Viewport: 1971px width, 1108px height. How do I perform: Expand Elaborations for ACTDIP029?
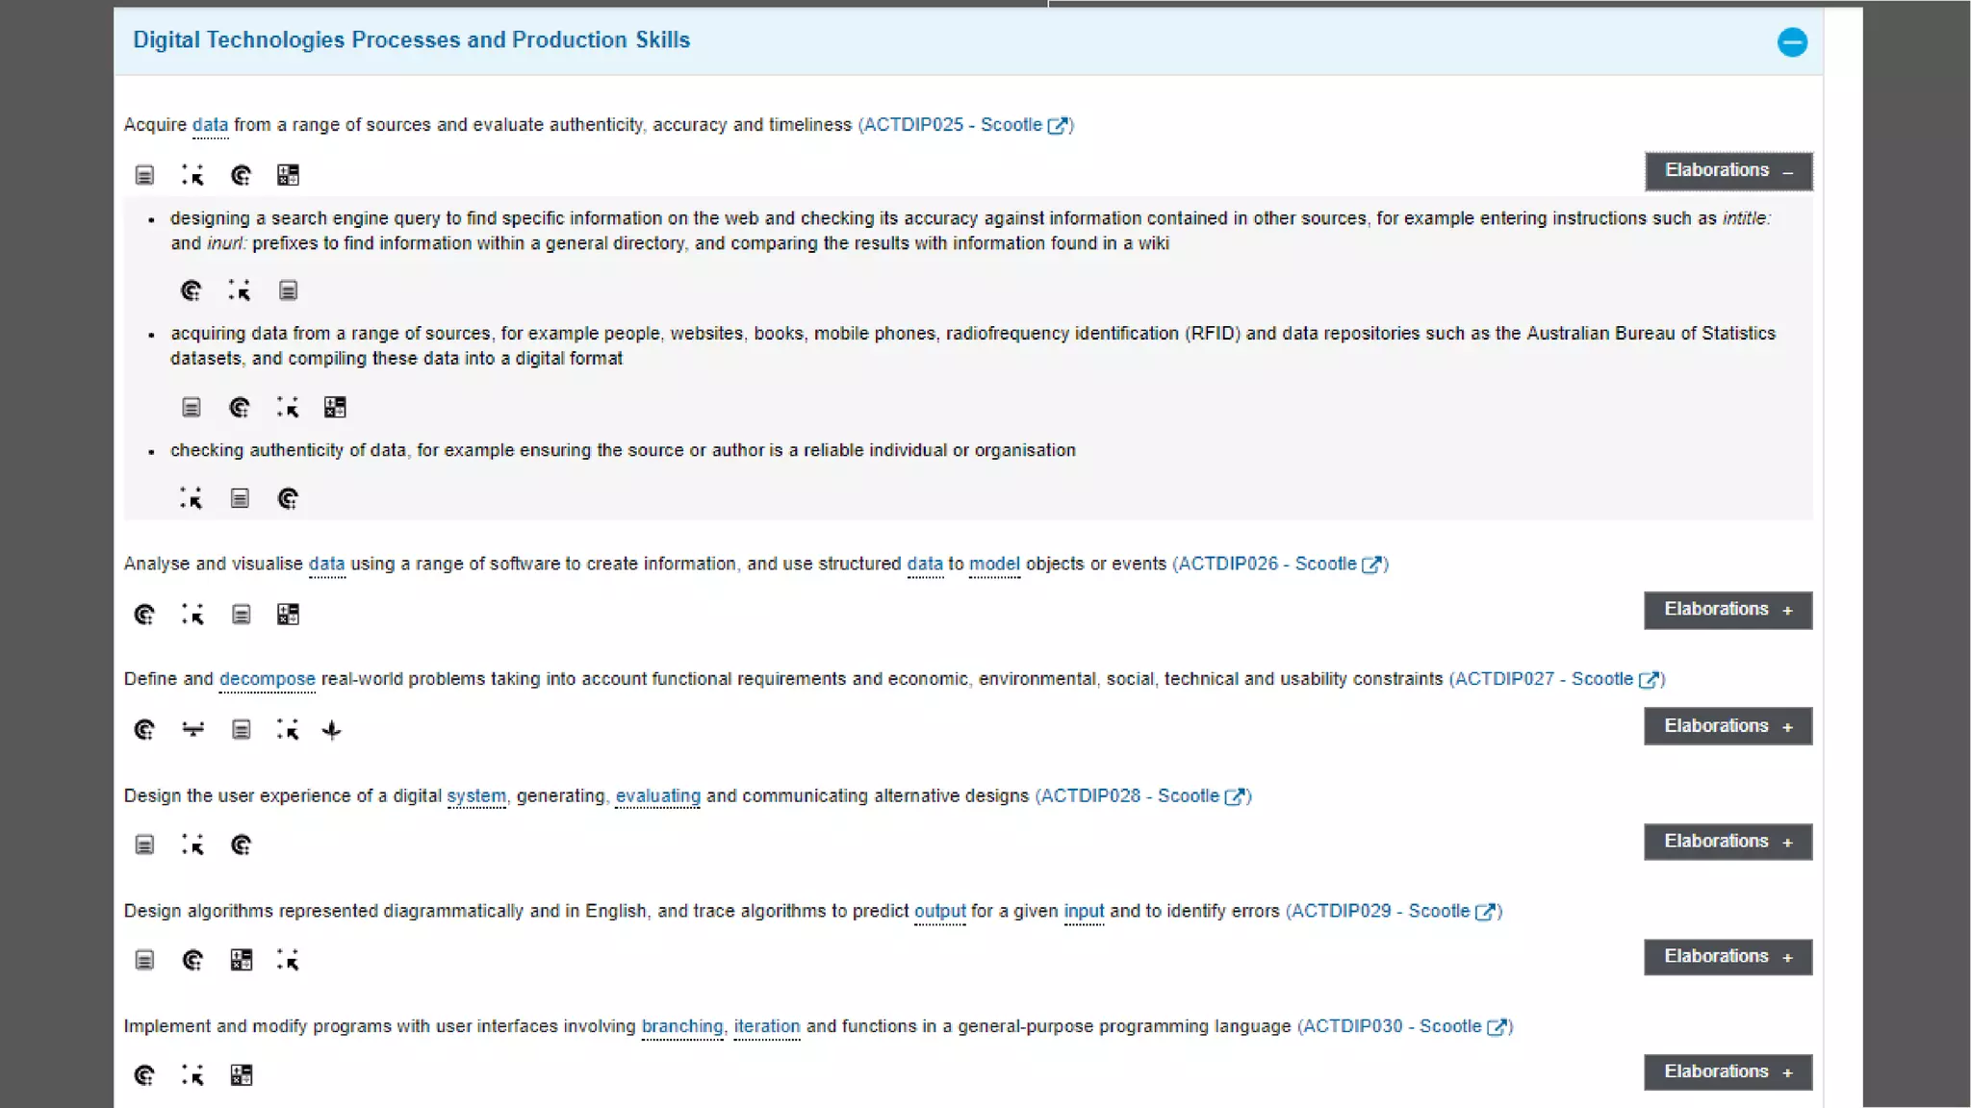1728,957
